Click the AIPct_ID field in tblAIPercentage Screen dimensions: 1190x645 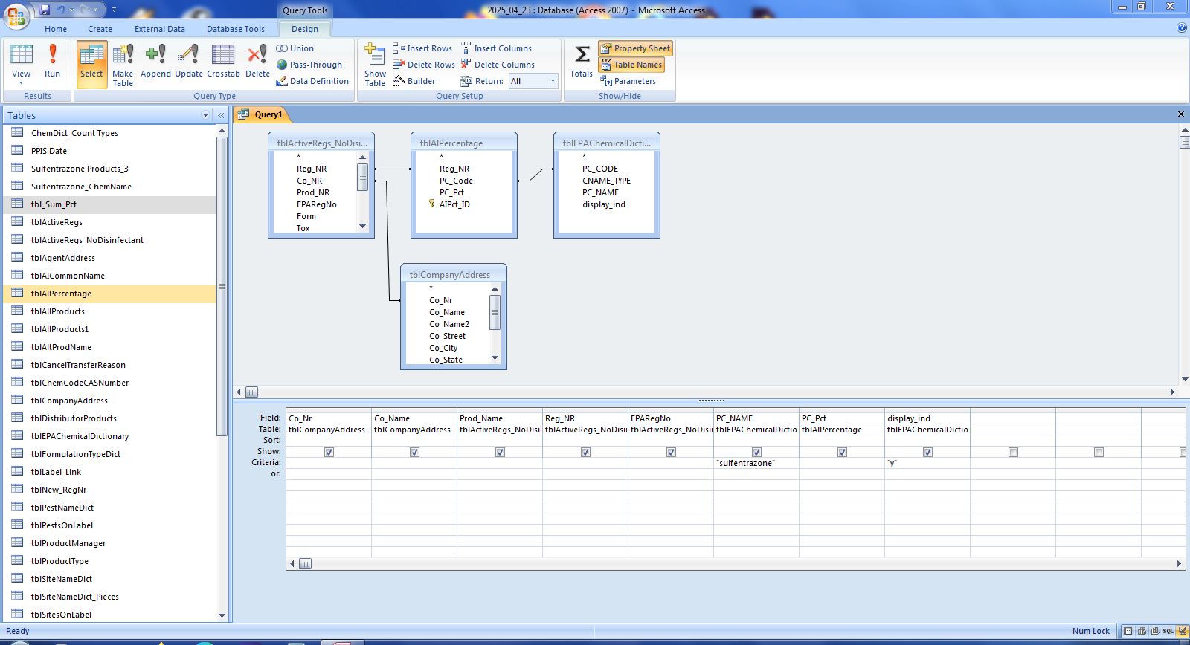[x=454, y=204]
